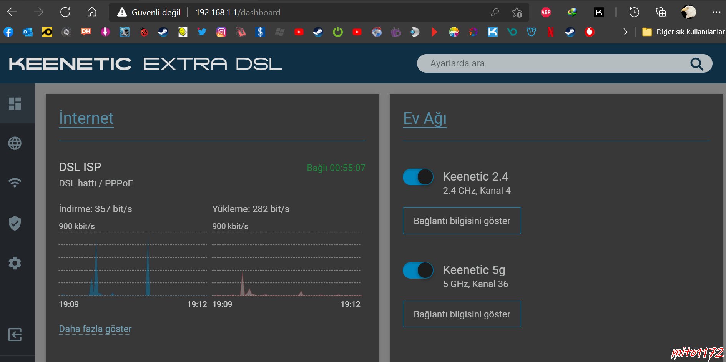726x362 pixels.
Task: Open the Wi-Fi networks icon in sidebar
Action: coord(15,183)
